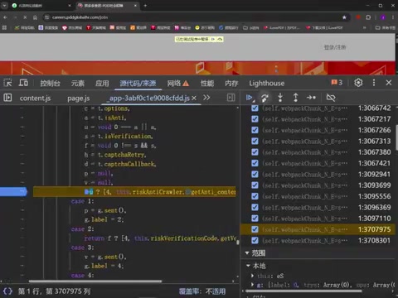This screenshot has height=298, width=398.
Task: Collapse the 范围 scope section
Action: tap(247, 252)
